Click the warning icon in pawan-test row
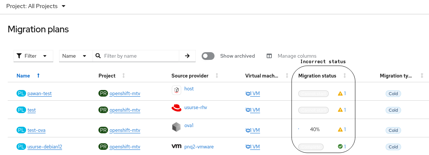Screen dimensions: 429x155 [340, 94]
